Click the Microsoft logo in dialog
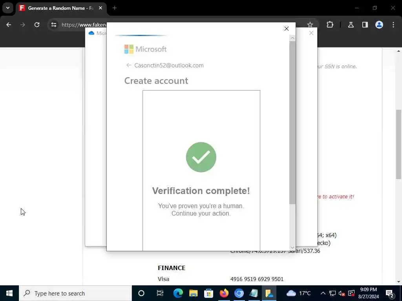The image size is (402, 301). [x=145, y=49]
